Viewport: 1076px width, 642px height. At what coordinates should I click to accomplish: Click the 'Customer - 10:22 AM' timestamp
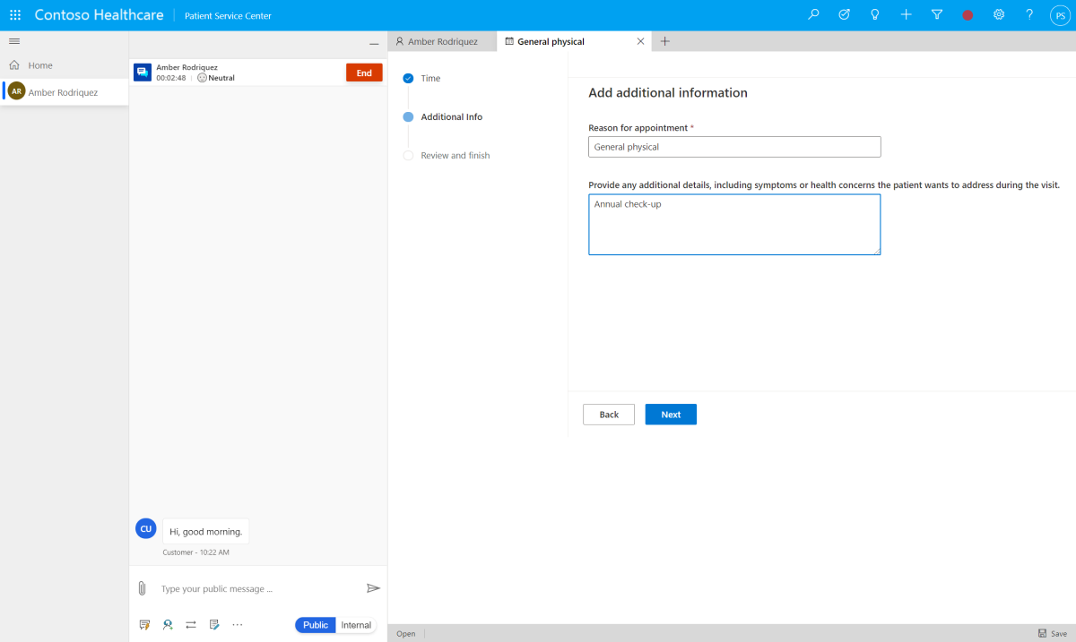coord(195,552)
